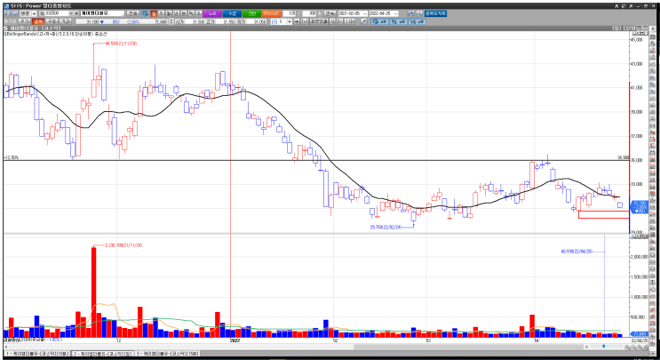The width and height of the screenshot is (660, 360).
Task: Select the 일 (daily) period icon
Action: (153, 13)
